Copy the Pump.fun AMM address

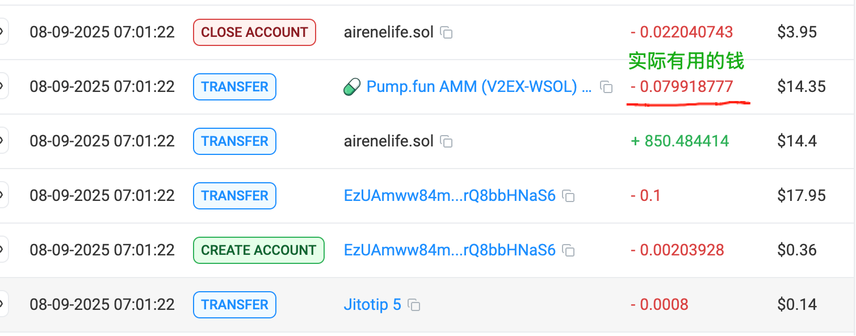(606, 87)
